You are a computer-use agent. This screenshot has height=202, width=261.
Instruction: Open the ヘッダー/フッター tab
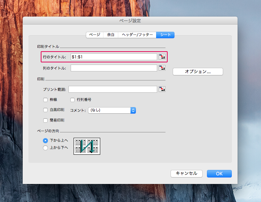[x=137, y=35]
